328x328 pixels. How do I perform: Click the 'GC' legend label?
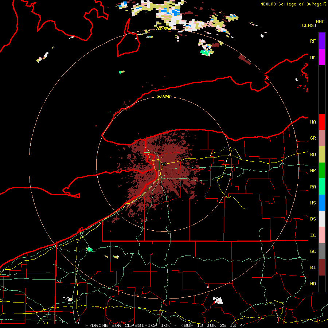click(313, 251)
